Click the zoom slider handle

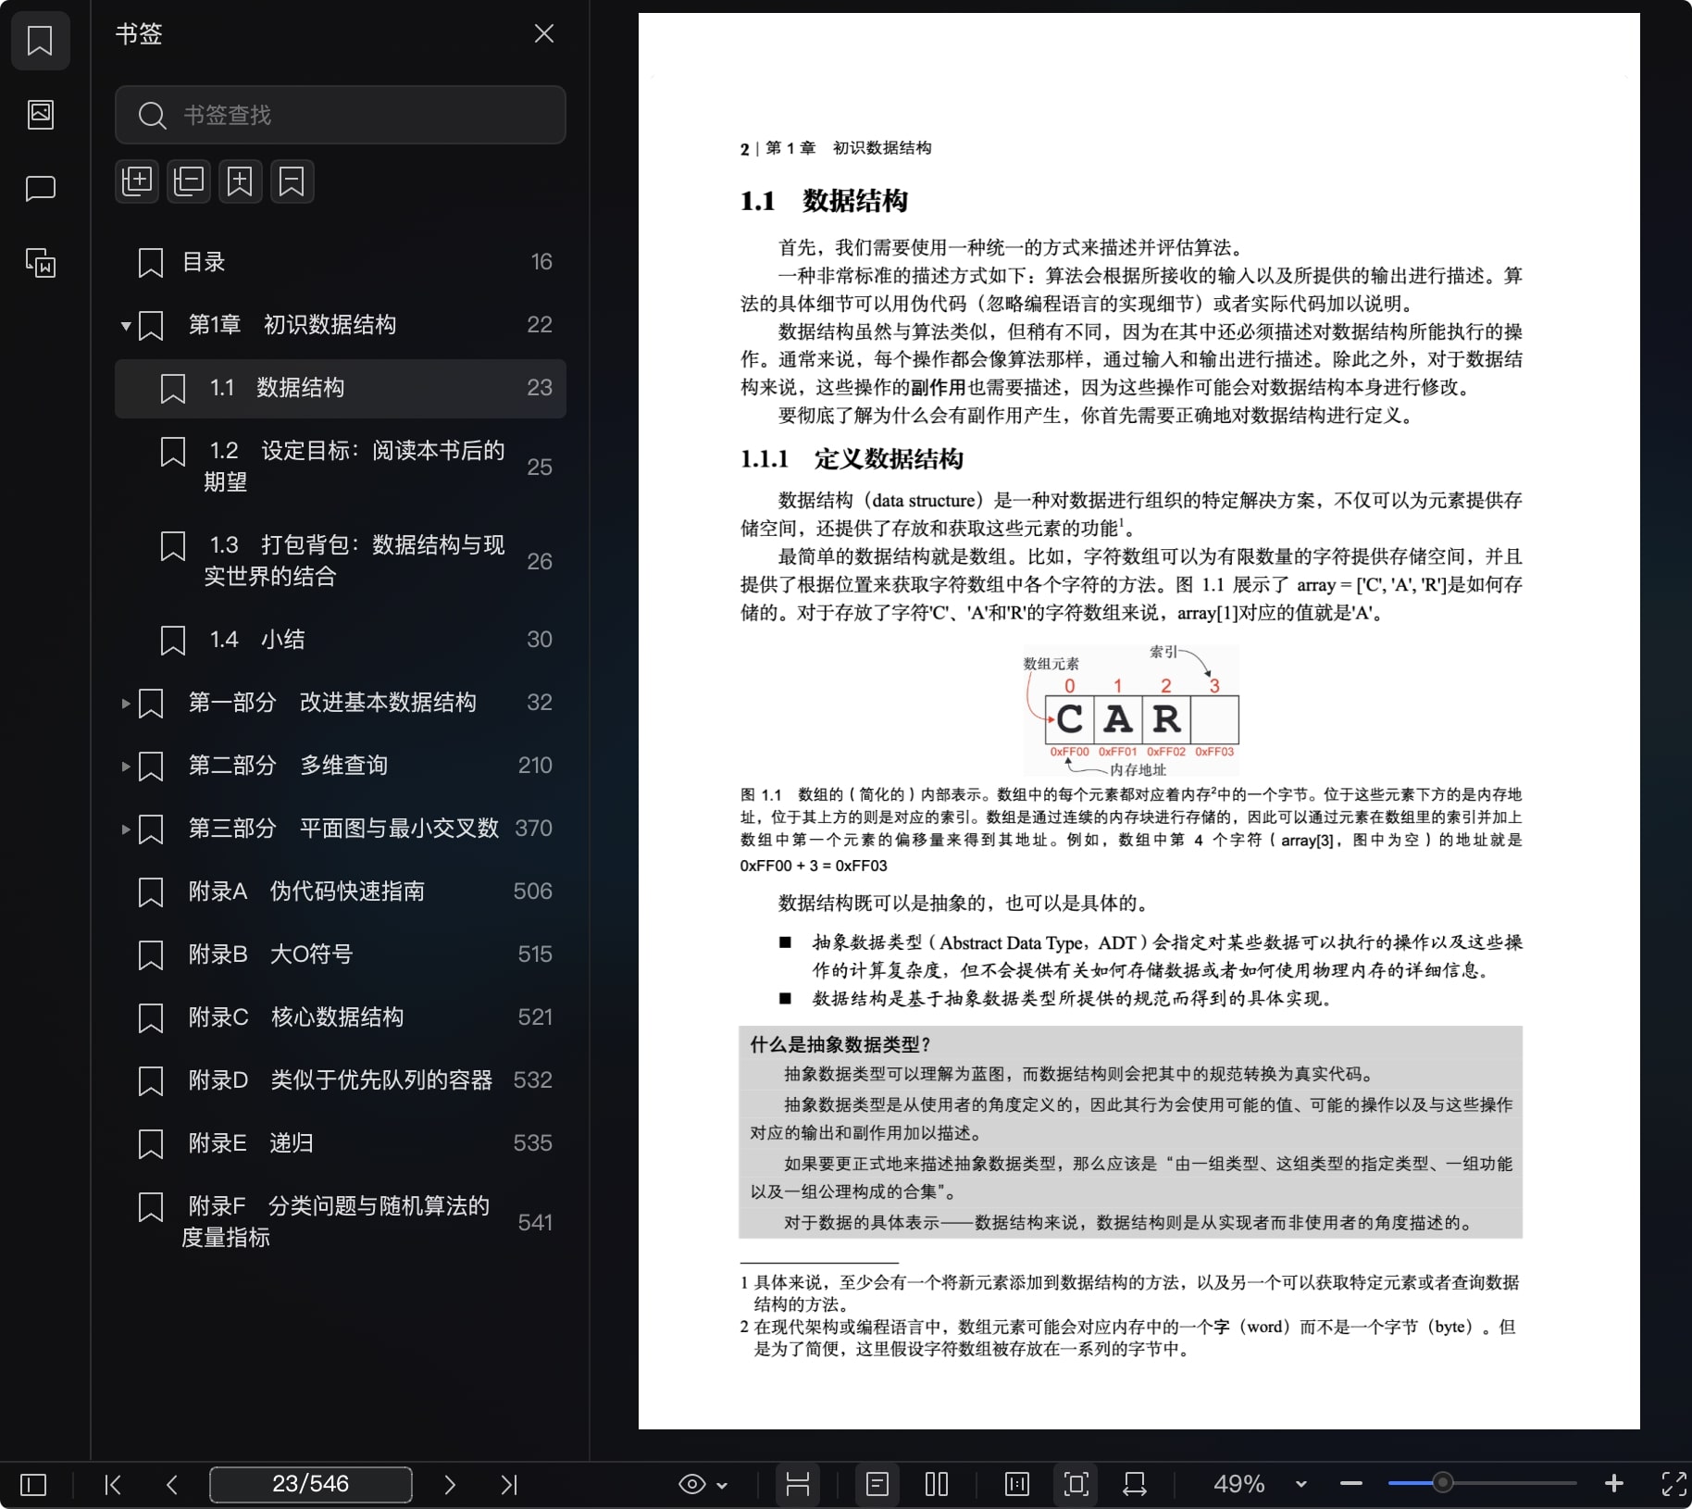(1442, 1483)
